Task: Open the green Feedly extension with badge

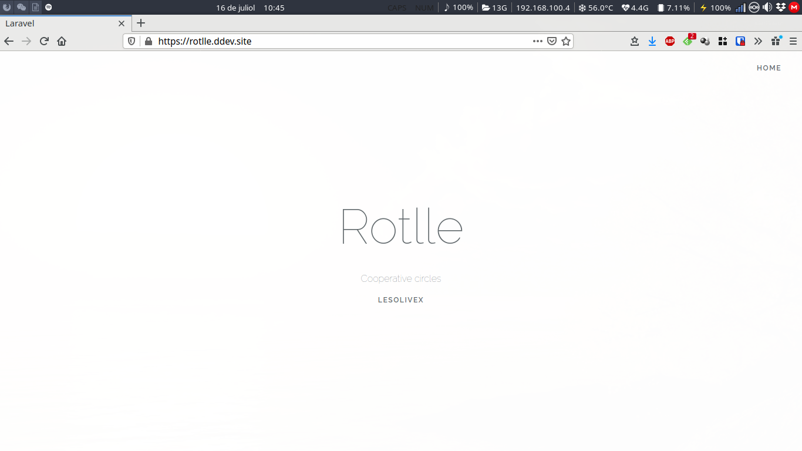Action: 688,41
